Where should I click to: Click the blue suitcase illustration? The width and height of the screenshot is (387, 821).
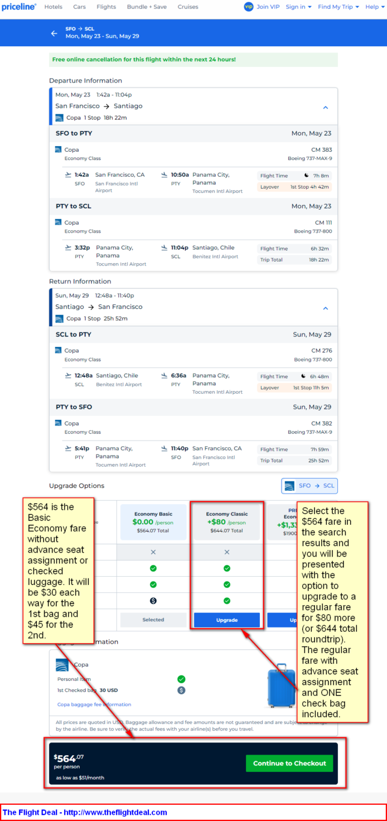tap(281, 686)
